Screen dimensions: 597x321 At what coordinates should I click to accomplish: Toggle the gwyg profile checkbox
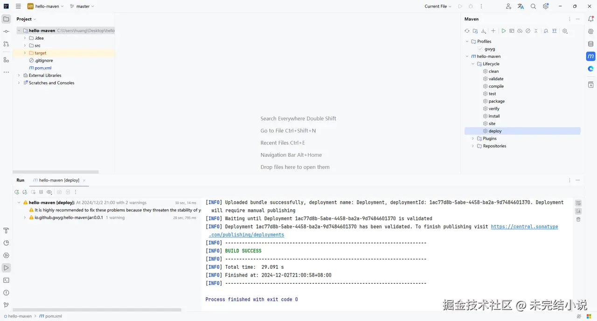(x=480, y=49)
